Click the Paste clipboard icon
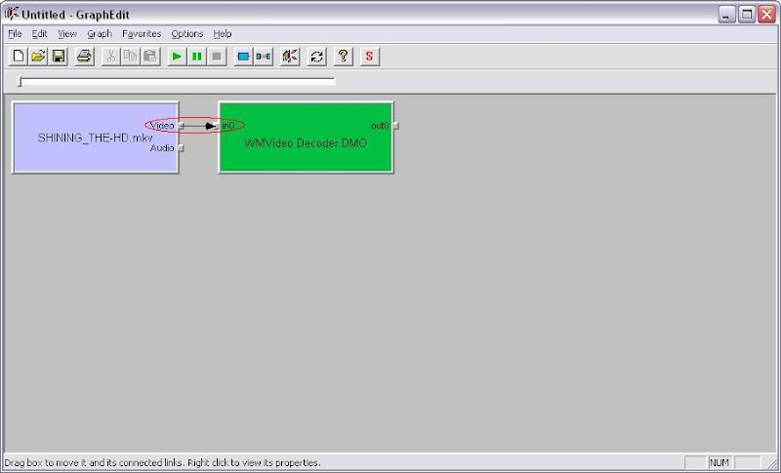Image resolution: width=781 pixels, height=473 pixels. 150,57
